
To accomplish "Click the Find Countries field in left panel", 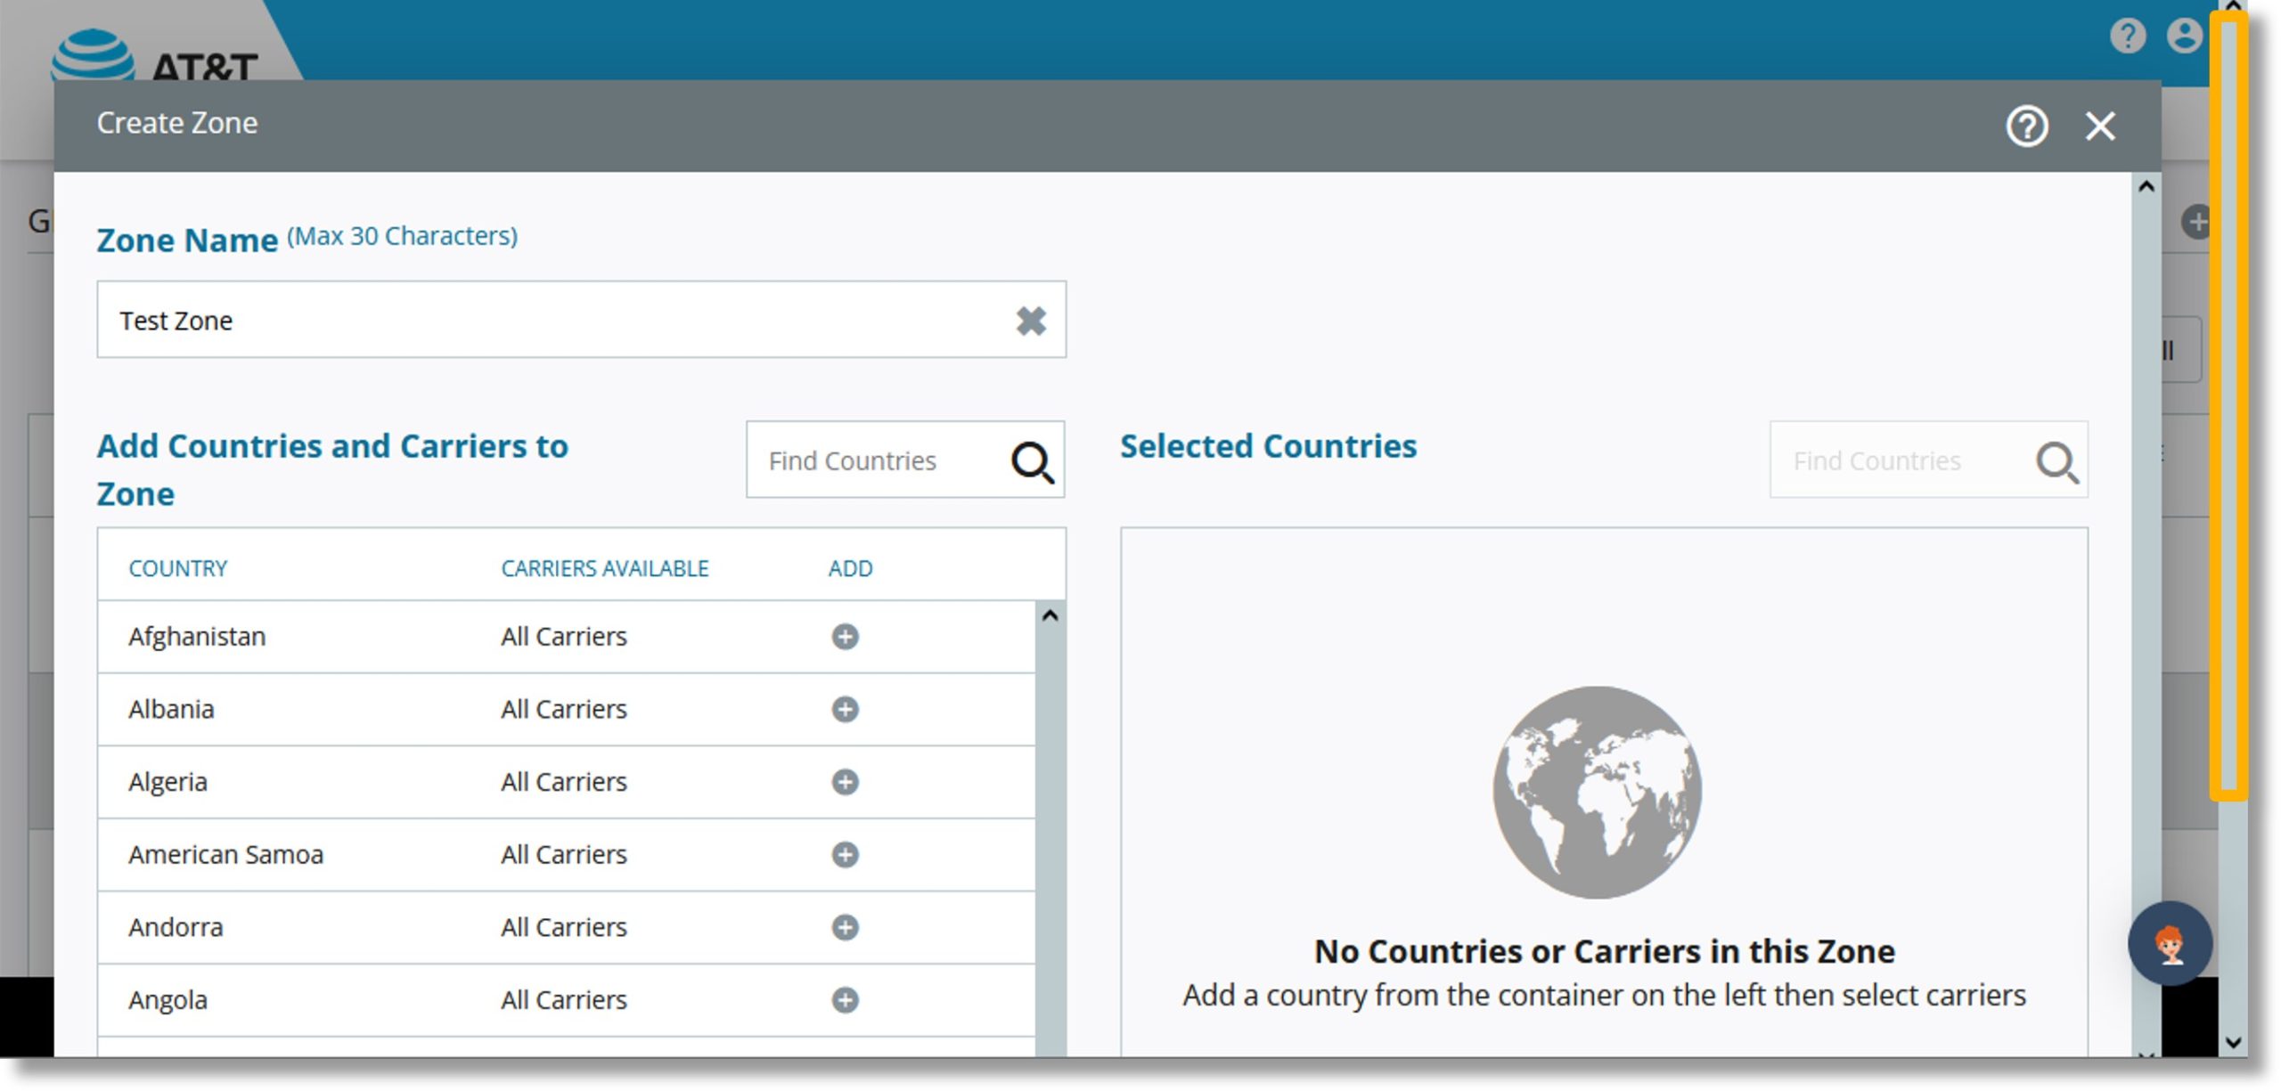I will [x=874, y=461].
